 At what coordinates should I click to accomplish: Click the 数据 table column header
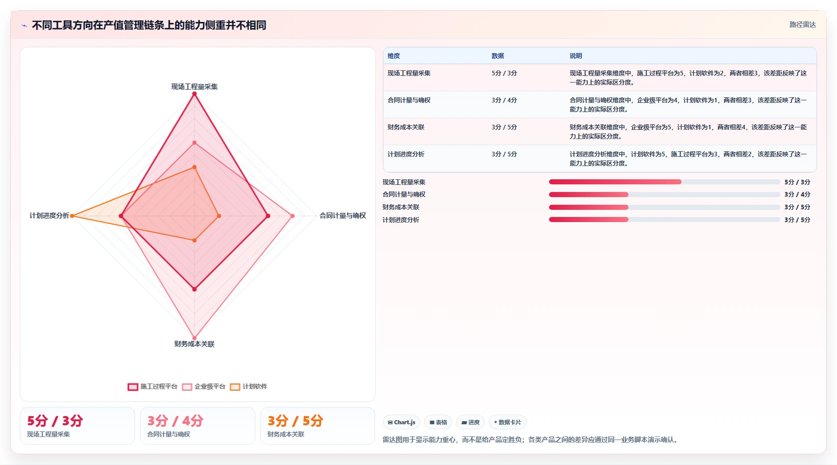pos(498,56)
